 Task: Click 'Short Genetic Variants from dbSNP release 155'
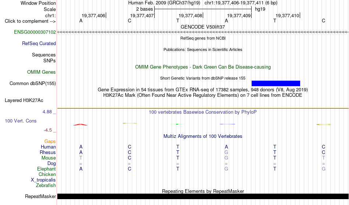(x=203, y=78)
